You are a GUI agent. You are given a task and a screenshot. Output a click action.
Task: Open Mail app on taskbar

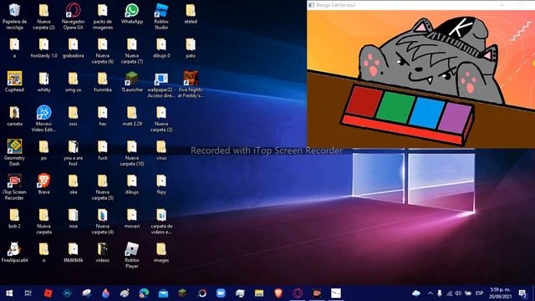tap(163, 293)
